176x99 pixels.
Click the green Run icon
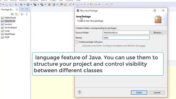(x=28, y=4)
